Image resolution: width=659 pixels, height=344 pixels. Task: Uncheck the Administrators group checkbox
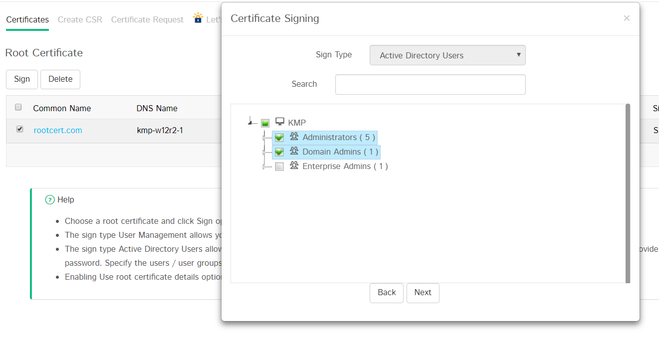coord(279,138)
